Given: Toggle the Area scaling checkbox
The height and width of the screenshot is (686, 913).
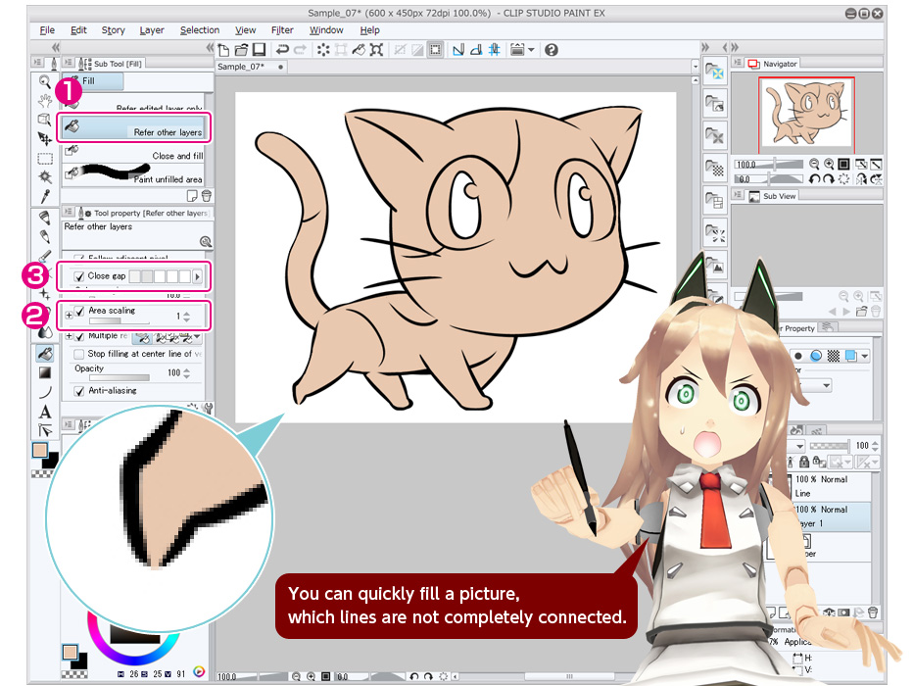Looking at the screenshot, I should click(79, 312).
